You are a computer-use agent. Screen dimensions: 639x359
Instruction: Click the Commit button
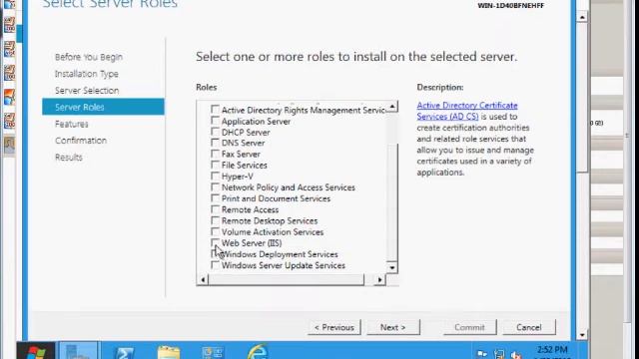pos(469,327)
